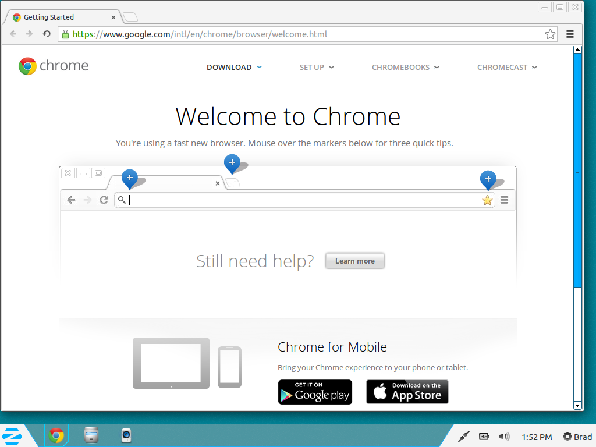Click the phone device image

click(229, 367)
